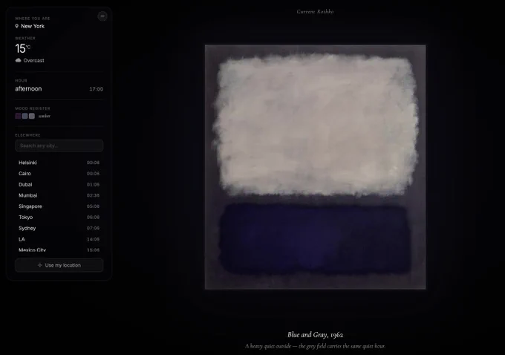
Task: Select LA in the Elsewhere list
Action: 59,239
